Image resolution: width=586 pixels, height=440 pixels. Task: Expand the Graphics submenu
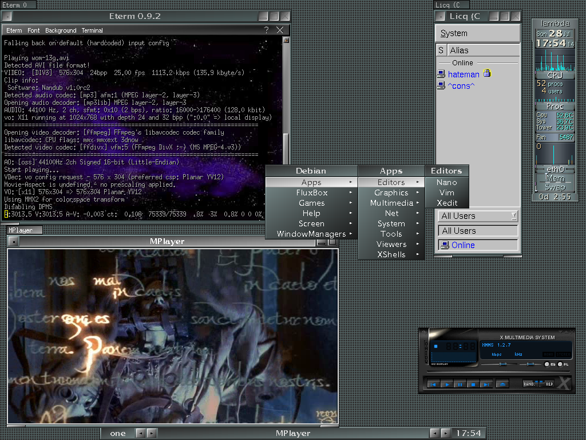[x=391, y=192]
